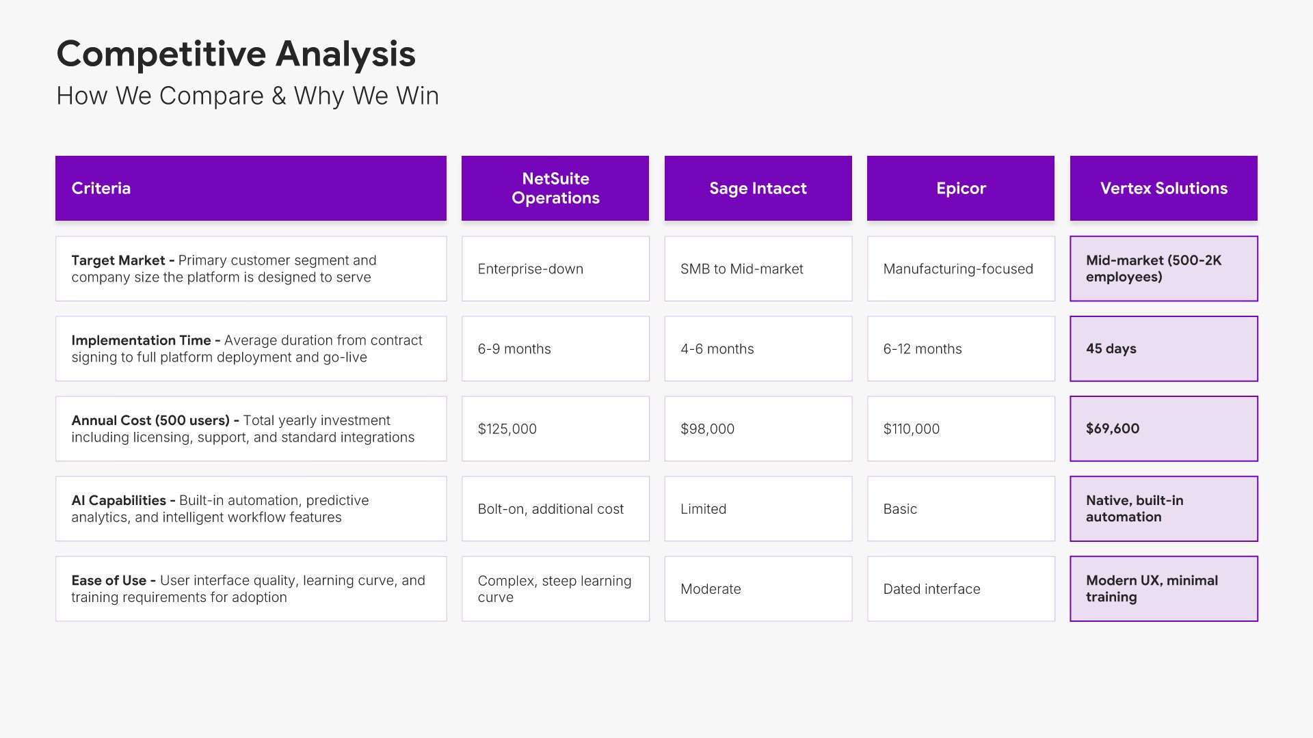Click the Epicor column header
Screen dimensions: 1313x738
coord(960,188)
